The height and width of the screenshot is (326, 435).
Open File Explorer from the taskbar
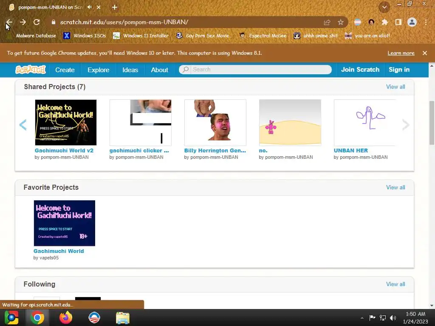(x=123, y=318)
